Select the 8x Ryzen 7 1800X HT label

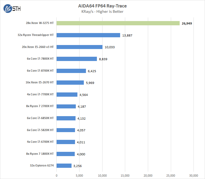pos(40,154)
